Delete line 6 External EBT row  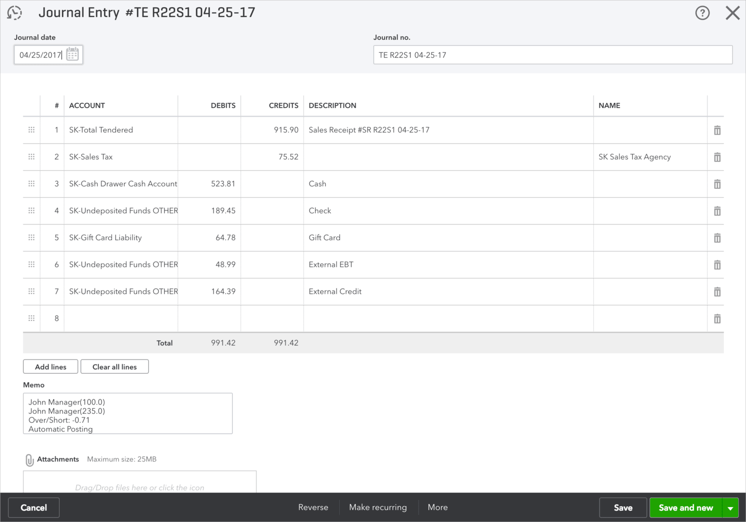[717, 265]
